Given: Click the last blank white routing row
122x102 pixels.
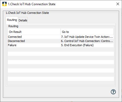Looking at the screenshot, I should pos(61,79).
